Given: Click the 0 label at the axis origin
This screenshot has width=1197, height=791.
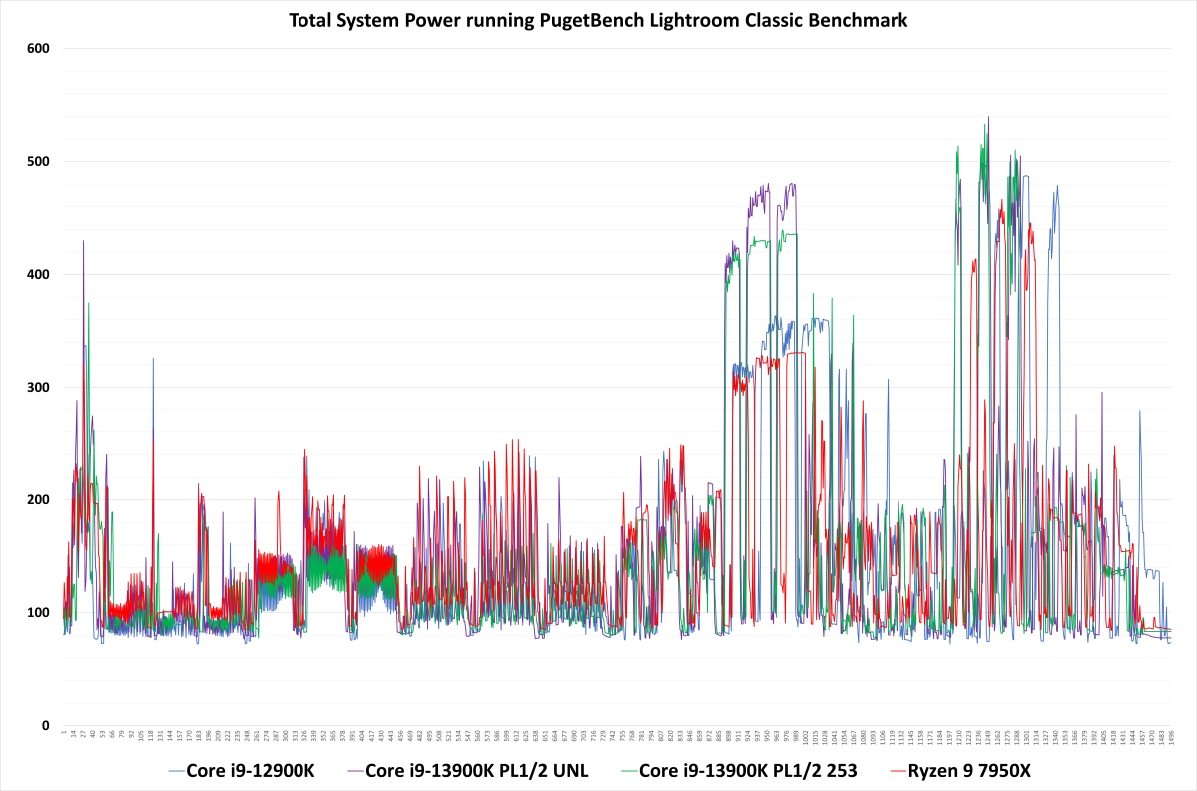Looking at the screenshot, I should (44, 725).
